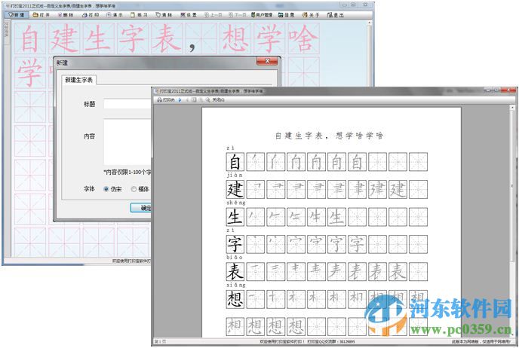Select the 楷体 font radio button
The height and width of the screenshot is (348, 519).
click(x=134, y=189)
